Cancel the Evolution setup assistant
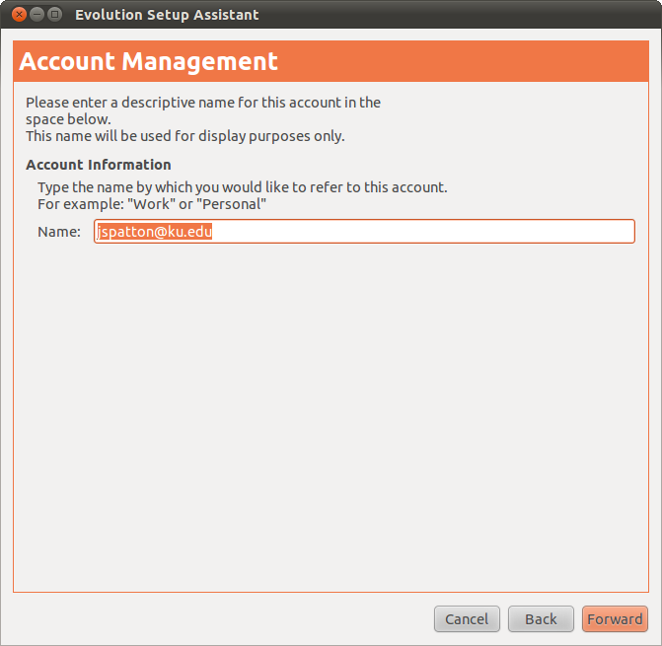This screenshot has height=646, width=662. point(467,619)
